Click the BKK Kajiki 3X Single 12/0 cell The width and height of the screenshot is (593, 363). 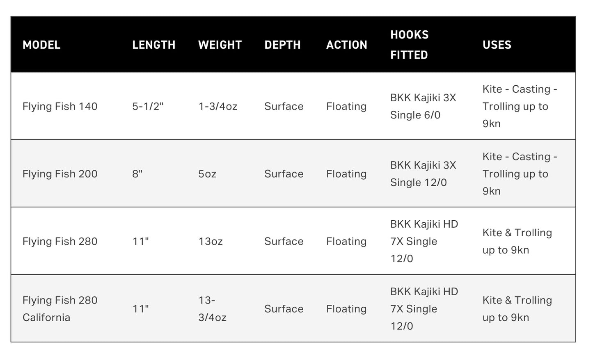click(x=423, y=174)
